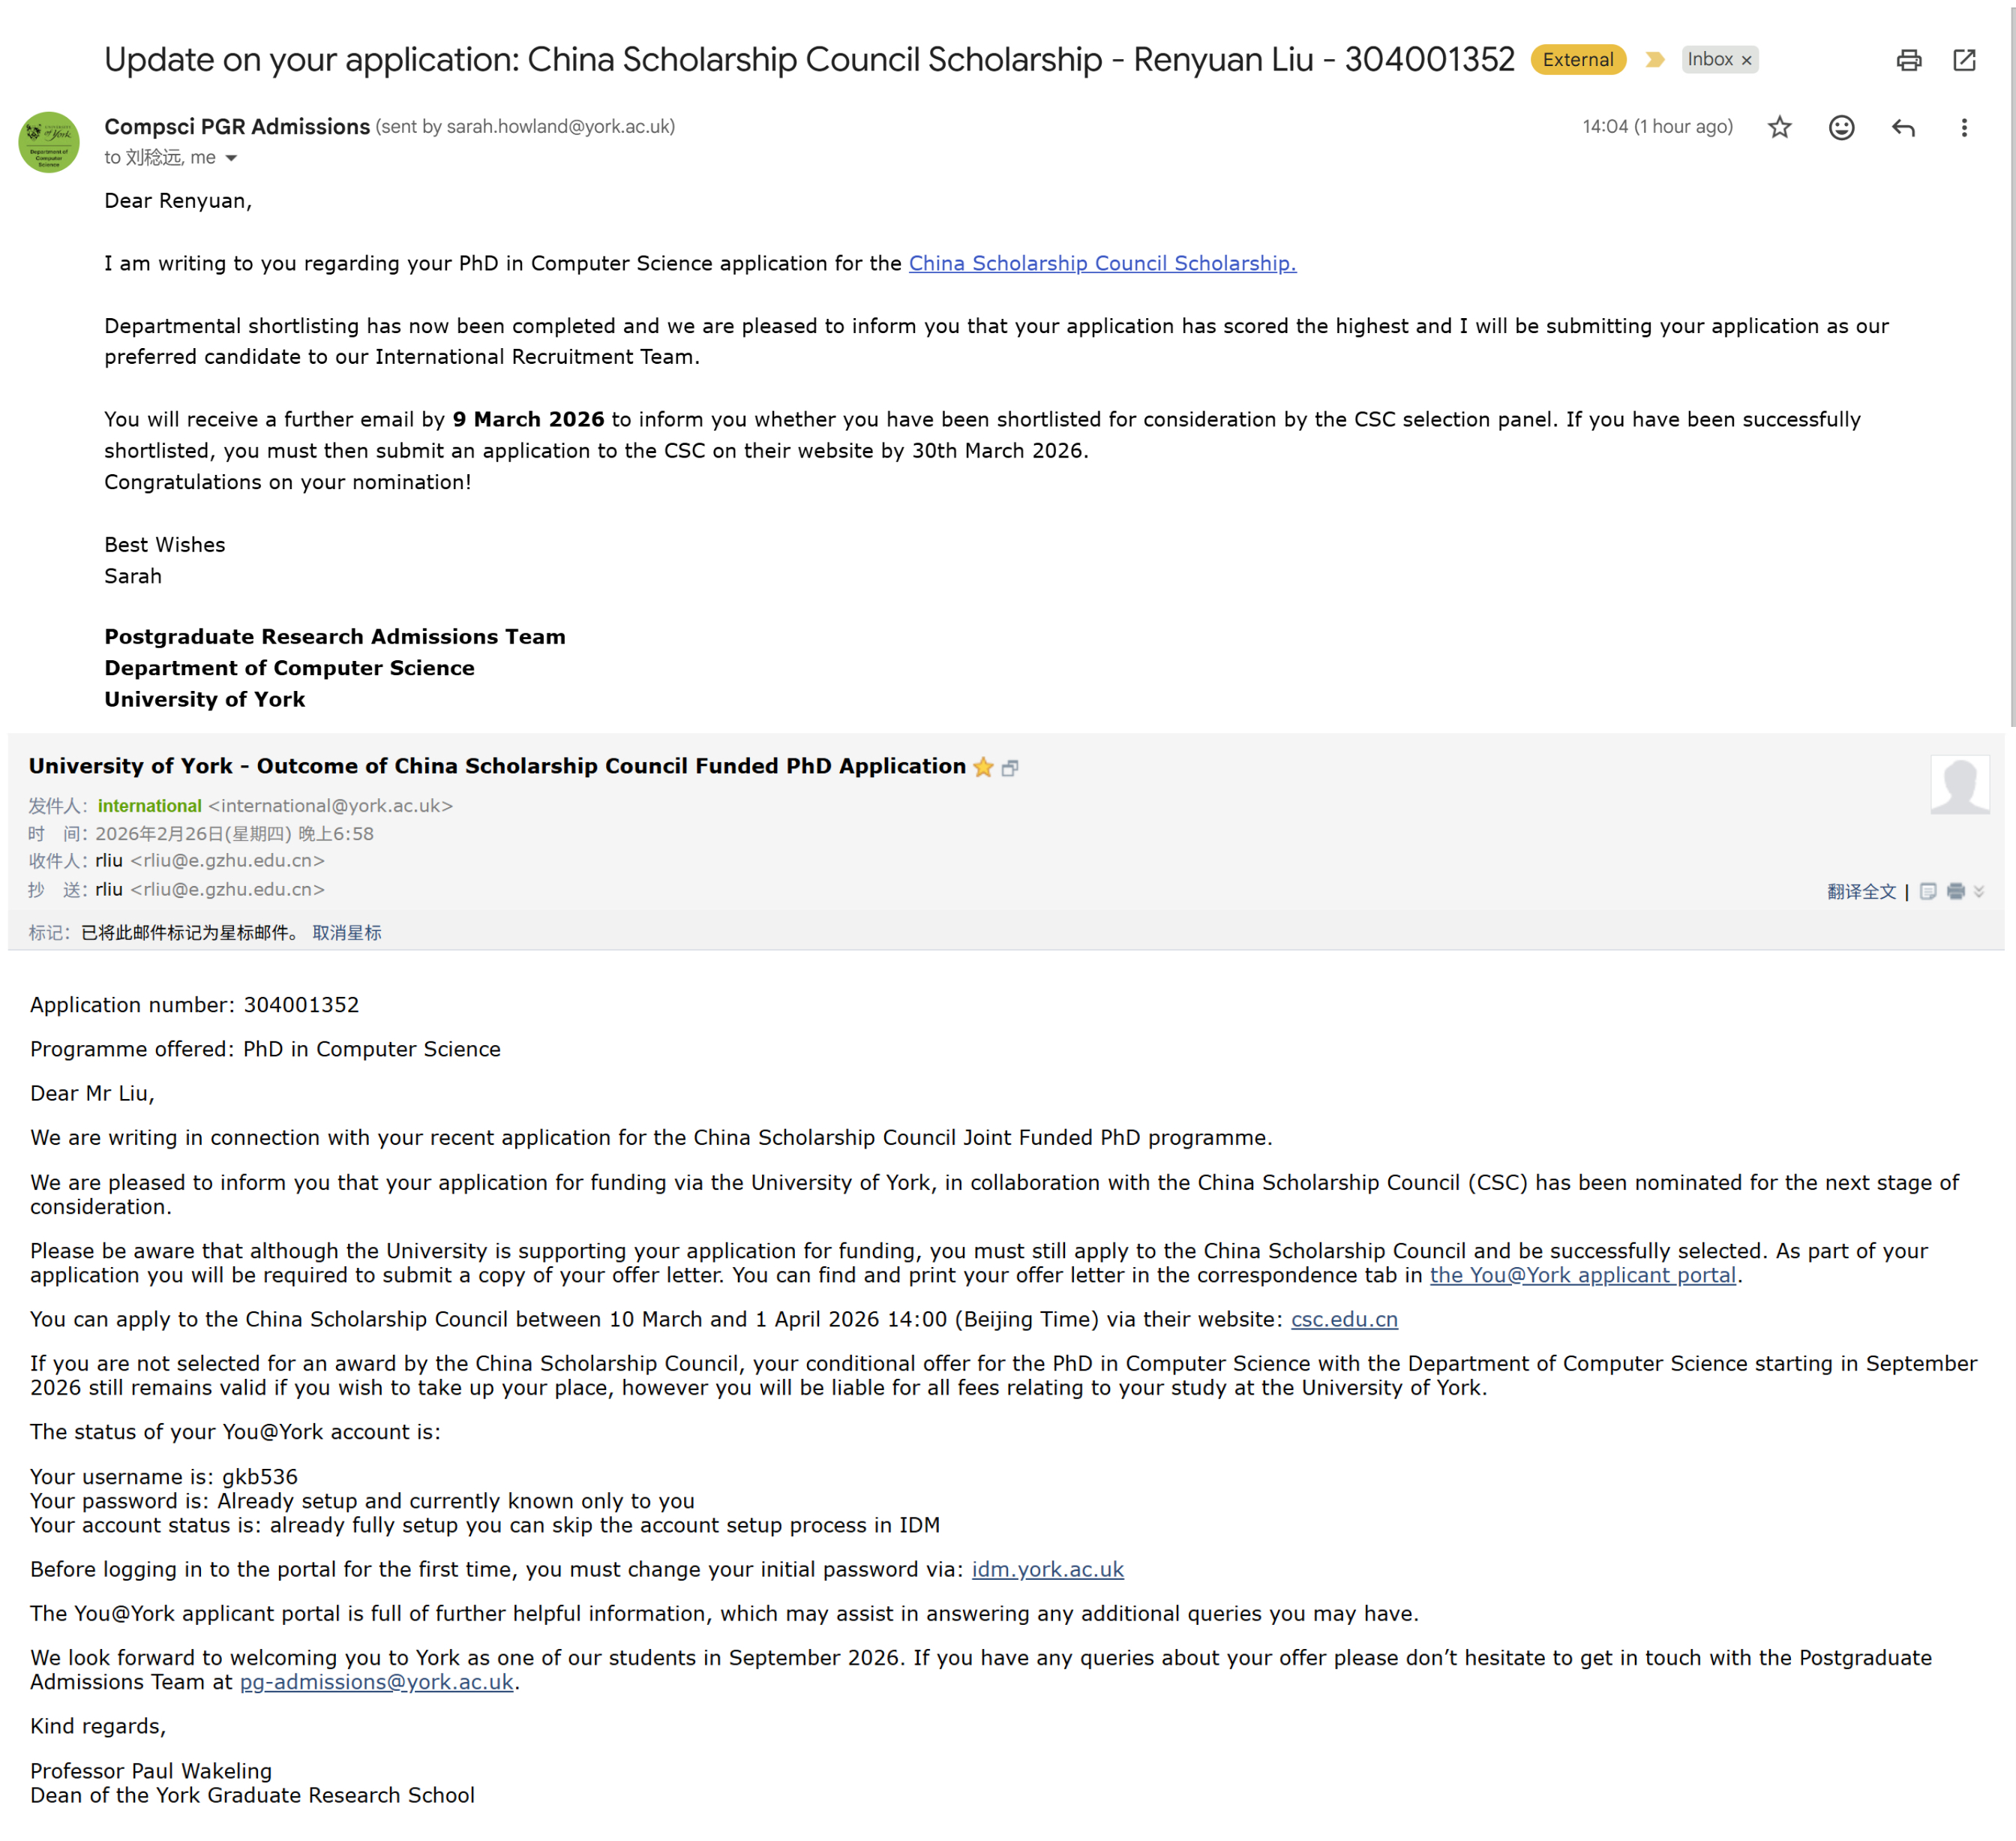Toggle the yellow importance marker

[x=1654, y=60]
